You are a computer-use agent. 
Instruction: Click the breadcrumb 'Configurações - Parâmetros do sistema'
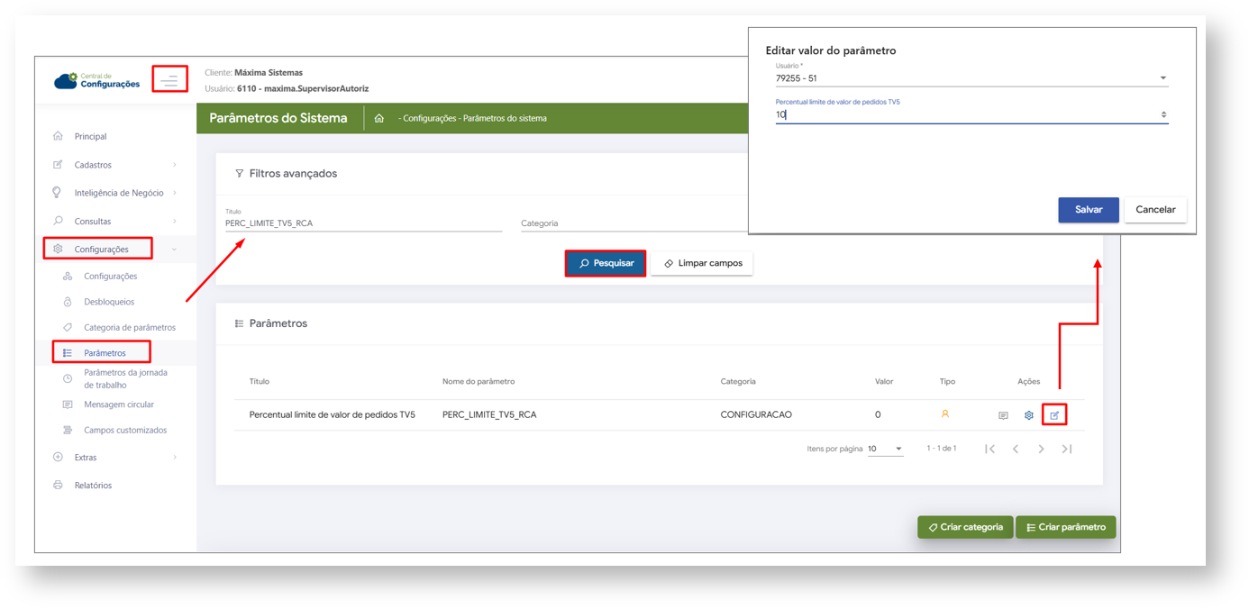(x=475, y=118)
